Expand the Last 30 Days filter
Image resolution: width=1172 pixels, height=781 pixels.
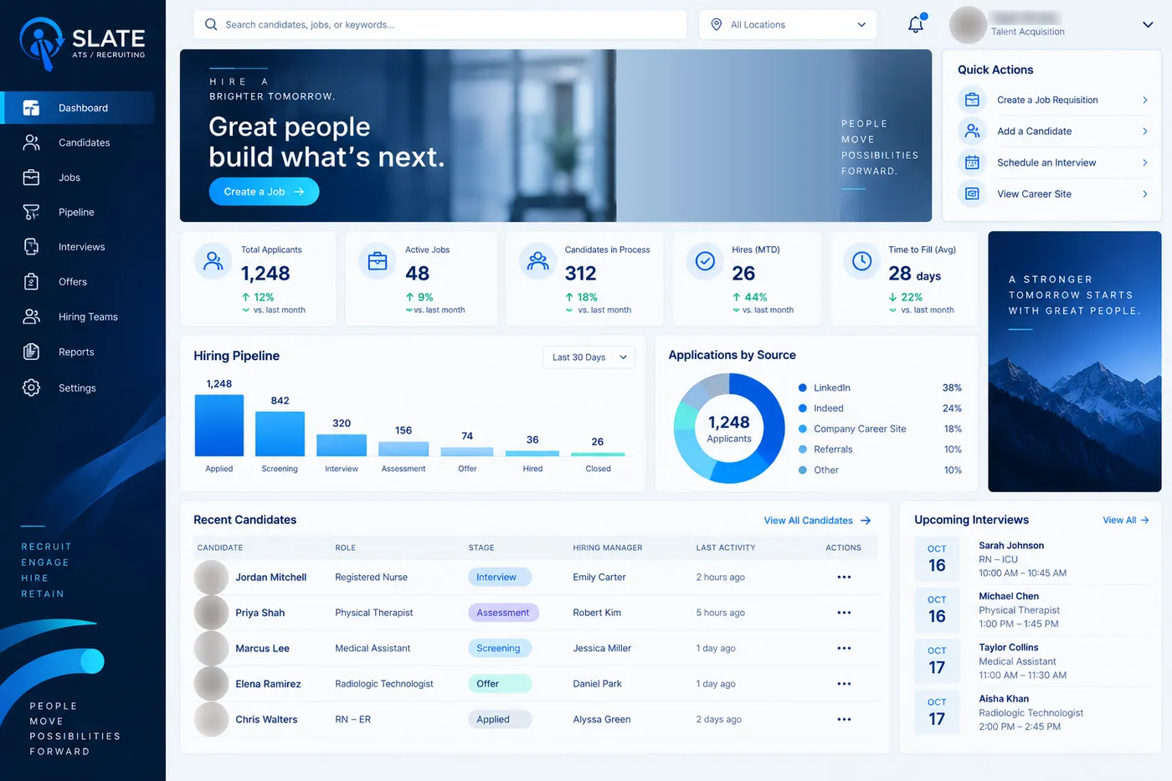click(x=589, y=357)
